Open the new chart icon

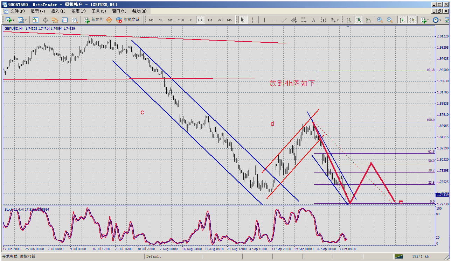pyautogui.click(x=8, y=20)
